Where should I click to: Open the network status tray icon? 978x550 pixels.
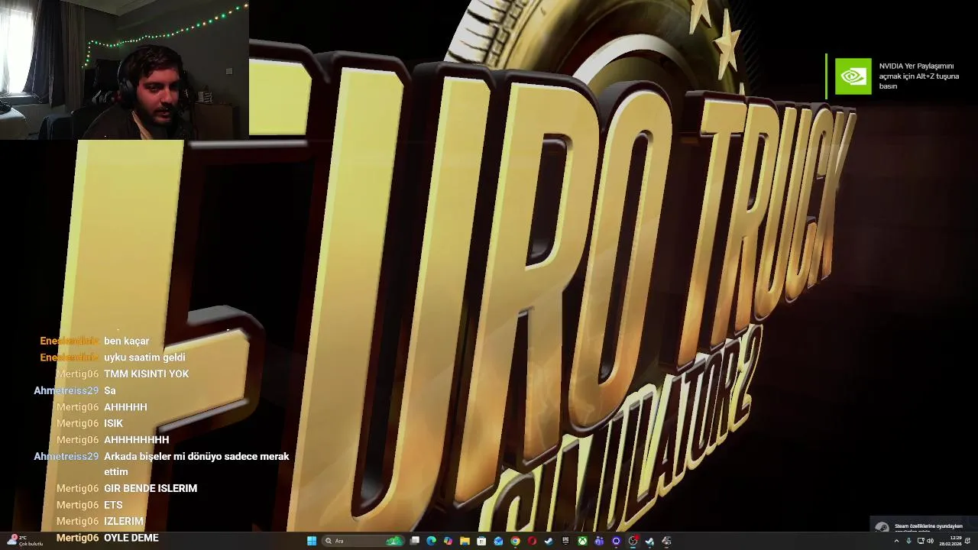921,541
